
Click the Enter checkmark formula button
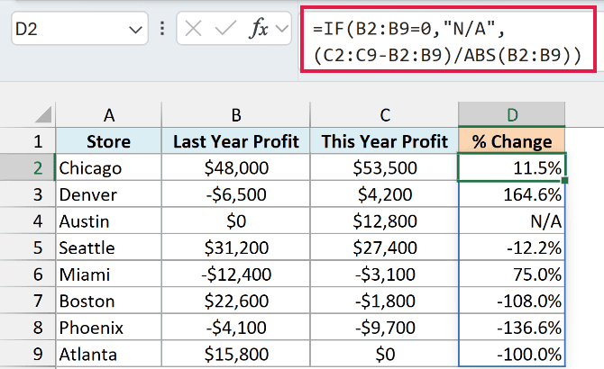(225, 29)
